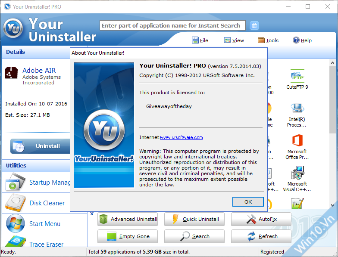
Task: Click the Quick Uninstall button
Action: pyautogui.click(x=194, y=219)
